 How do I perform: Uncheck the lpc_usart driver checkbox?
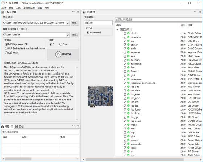click(125, 121)
